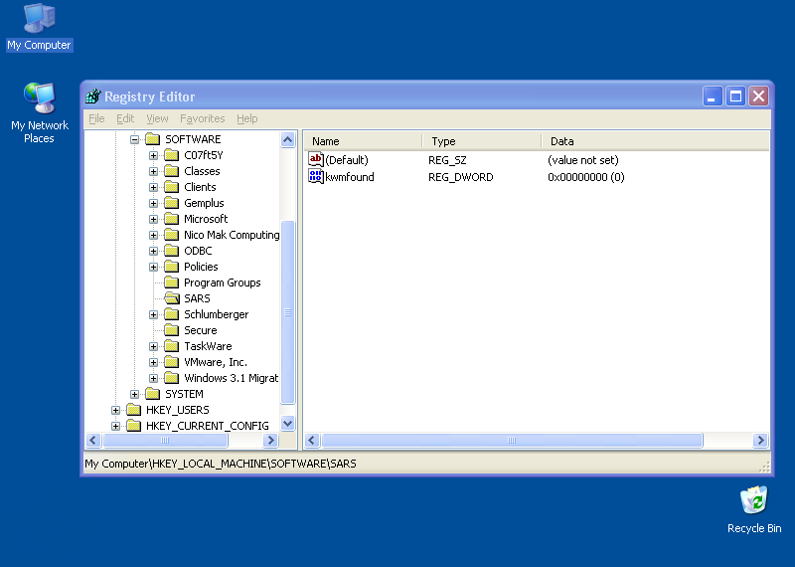The image size is (795, 567).
Task: Click the tree pane scroll right arrow
Action: click(270, 440)
